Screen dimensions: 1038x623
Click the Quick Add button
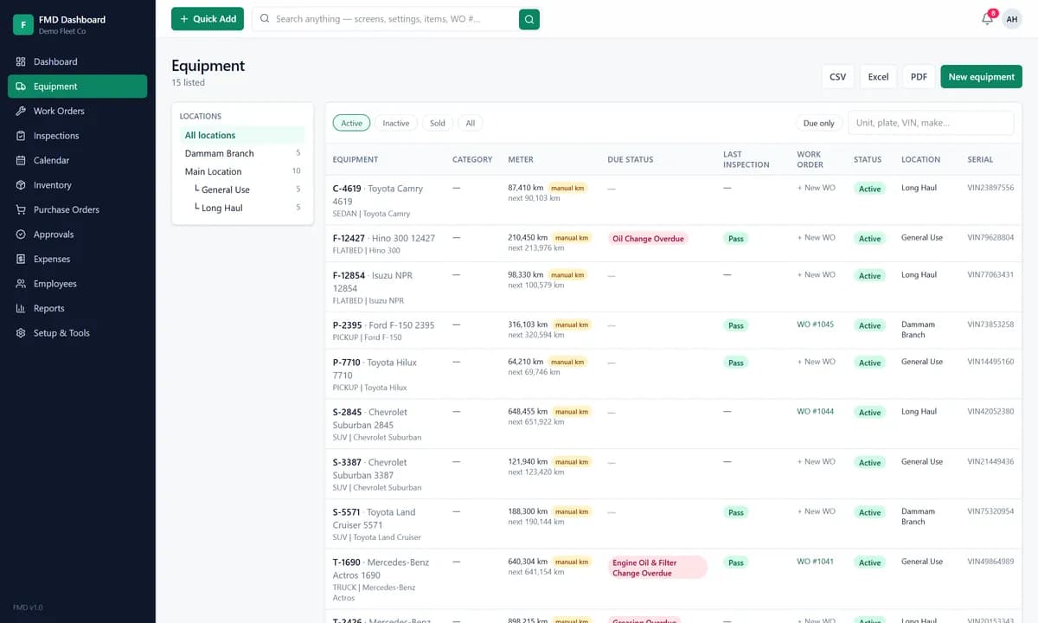pyautogui.click(x=208, y=19)
